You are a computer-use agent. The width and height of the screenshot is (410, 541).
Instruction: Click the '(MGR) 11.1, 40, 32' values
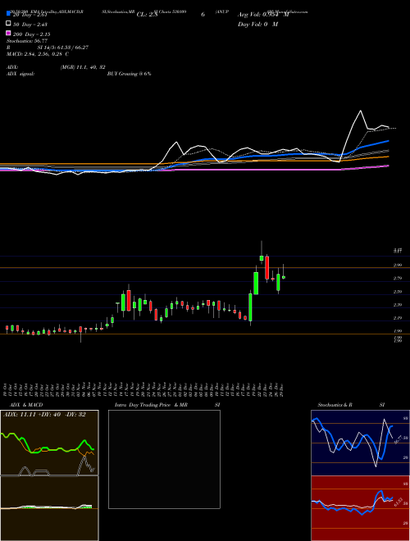pos(83,67)
